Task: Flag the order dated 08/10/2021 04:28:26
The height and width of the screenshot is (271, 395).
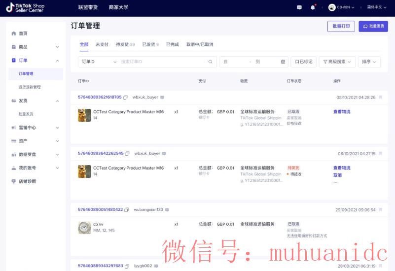Action: click(x=380, y=97)
